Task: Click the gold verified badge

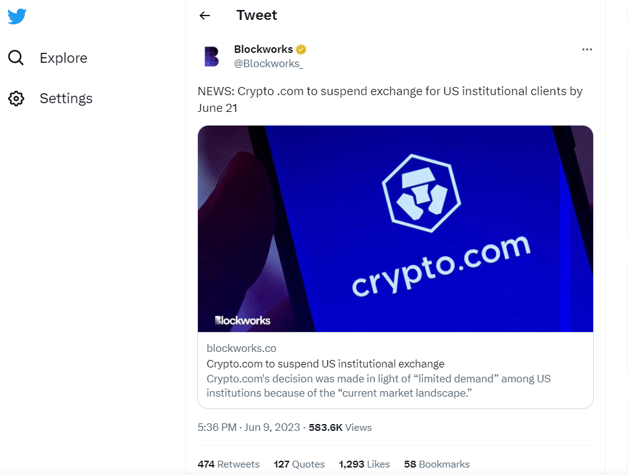Action: (301, 49)
